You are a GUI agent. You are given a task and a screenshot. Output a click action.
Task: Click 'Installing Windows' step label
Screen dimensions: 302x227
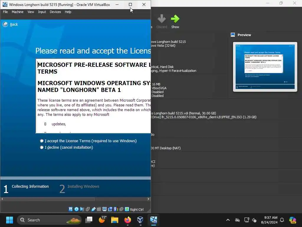83,186
